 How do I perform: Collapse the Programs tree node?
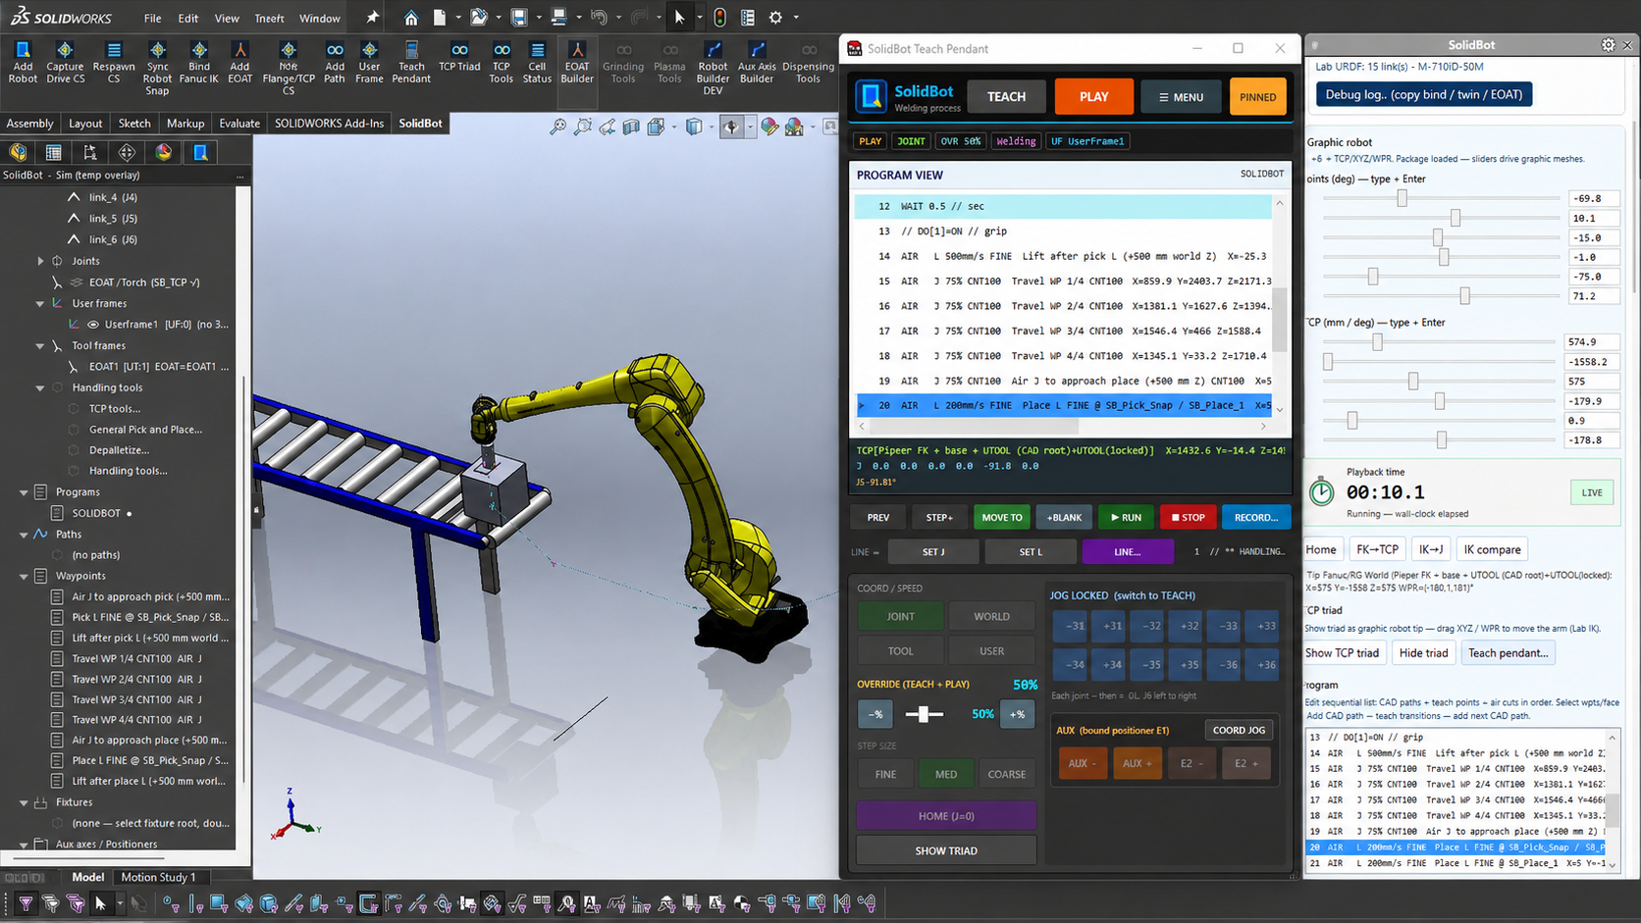pos(24,492)
